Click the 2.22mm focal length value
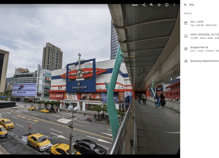The width and height of the screenshot is (219, 158). pyautogui.click(x=209, y=51)
